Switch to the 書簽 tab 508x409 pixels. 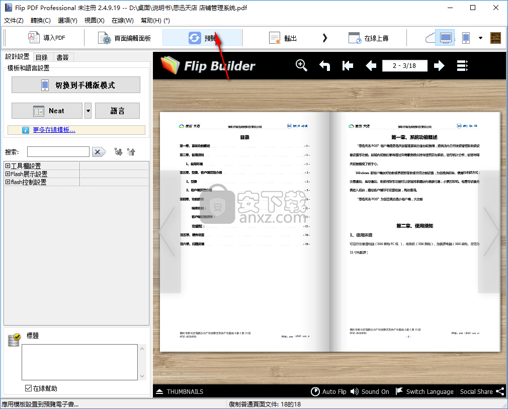[62, 57]
